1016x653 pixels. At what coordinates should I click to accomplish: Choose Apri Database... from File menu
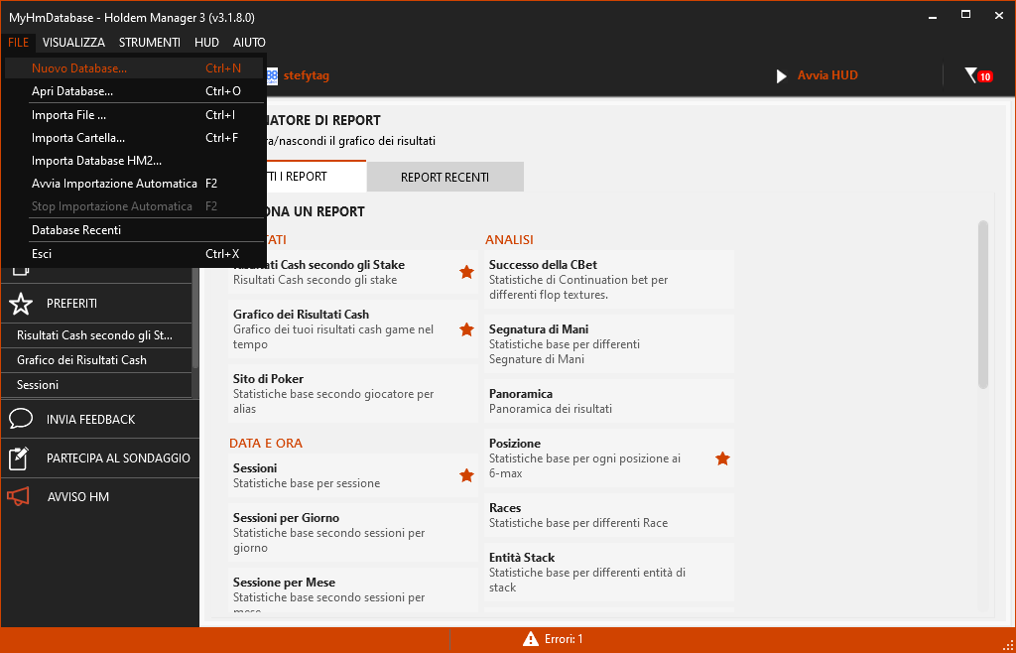click(134, 91)
